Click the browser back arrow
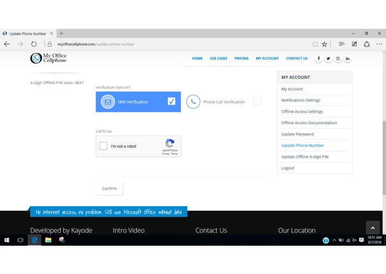Screen dimensions: 386x274 click(7, 44)
